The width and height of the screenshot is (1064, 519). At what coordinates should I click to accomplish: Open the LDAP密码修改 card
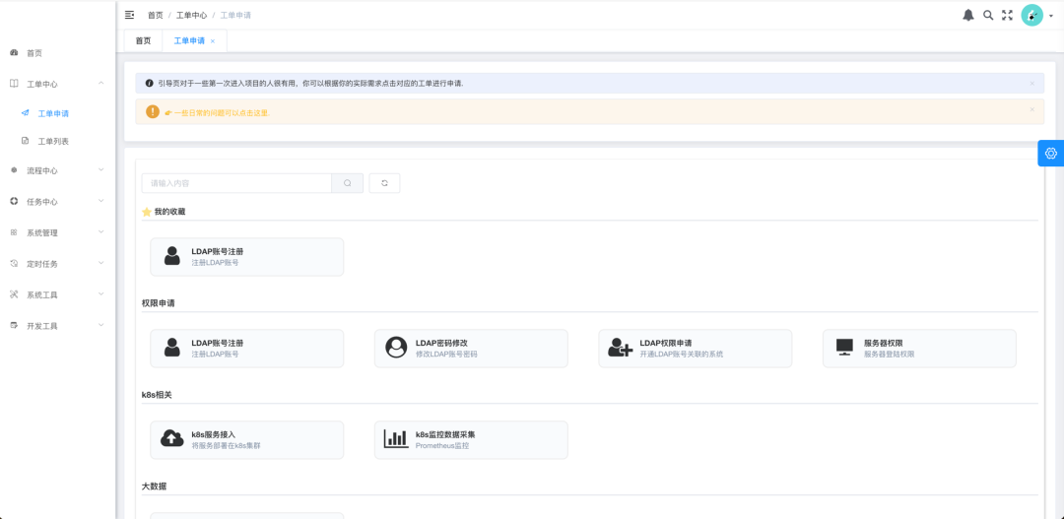(x=471, y=349)
